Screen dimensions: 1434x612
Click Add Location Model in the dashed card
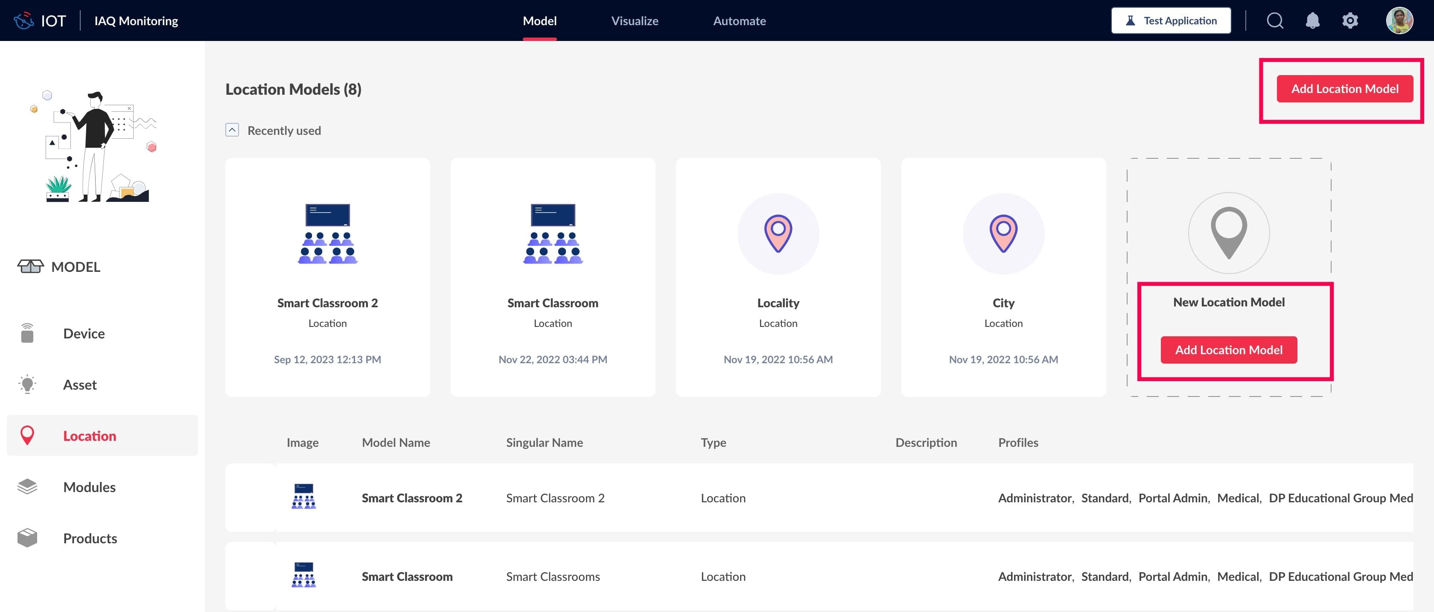1229,350
